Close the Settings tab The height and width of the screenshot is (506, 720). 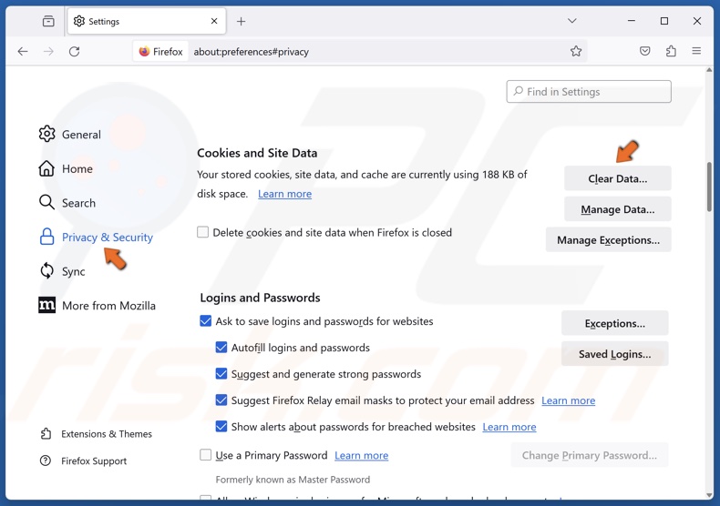214,21
